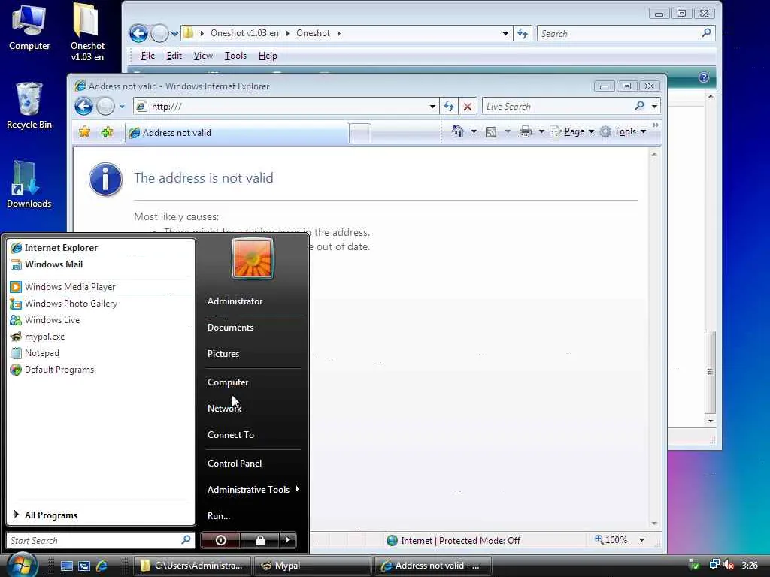Select the Recycle Bin desktop icon

pos(29,106)
